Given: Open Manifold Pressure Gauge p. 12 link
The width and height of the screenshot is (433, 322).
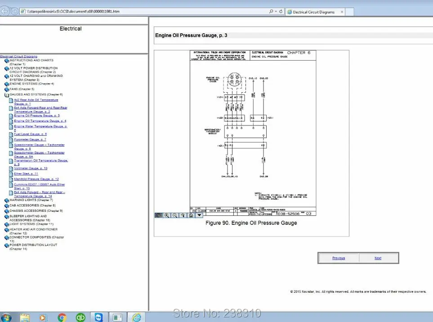Looking at the screenshot, I should 36,179.
